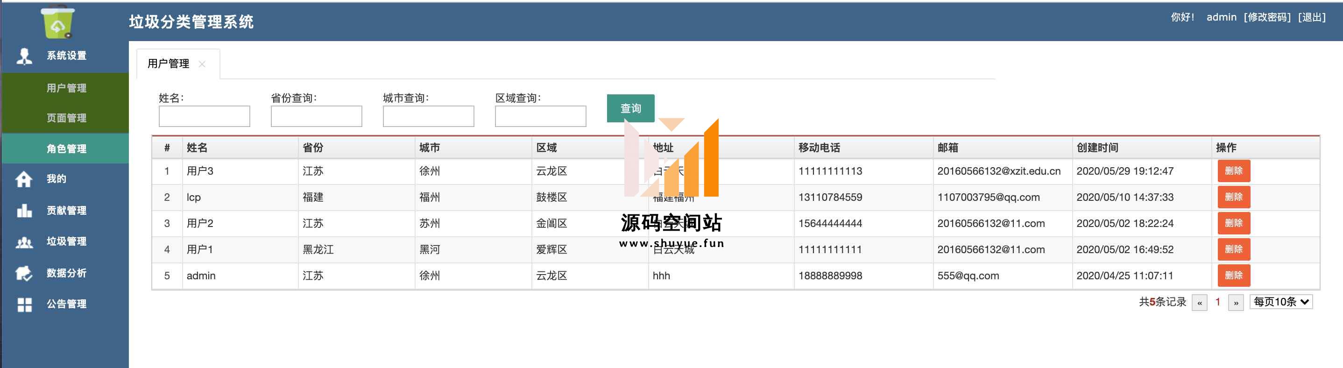Focus the 省份查询 input field

pos(317,116)
